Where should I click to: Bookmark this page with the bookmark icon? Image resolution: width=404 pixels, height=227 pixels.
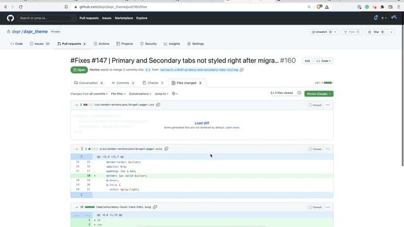[x=66, y=7]
